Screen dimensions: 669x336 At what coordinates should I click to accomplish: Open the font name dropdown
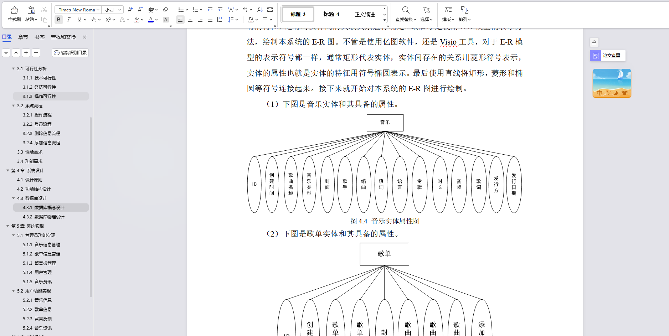click(x=98, y=10)
